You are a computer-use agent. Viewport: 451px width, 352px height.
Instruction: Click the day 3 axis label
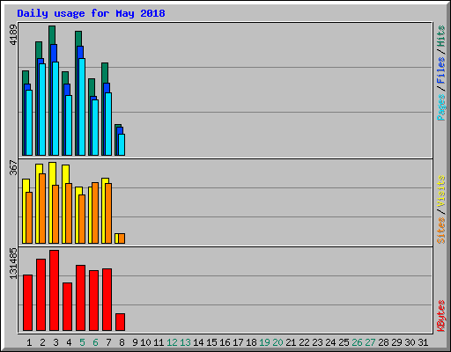(x=55, y=342)
